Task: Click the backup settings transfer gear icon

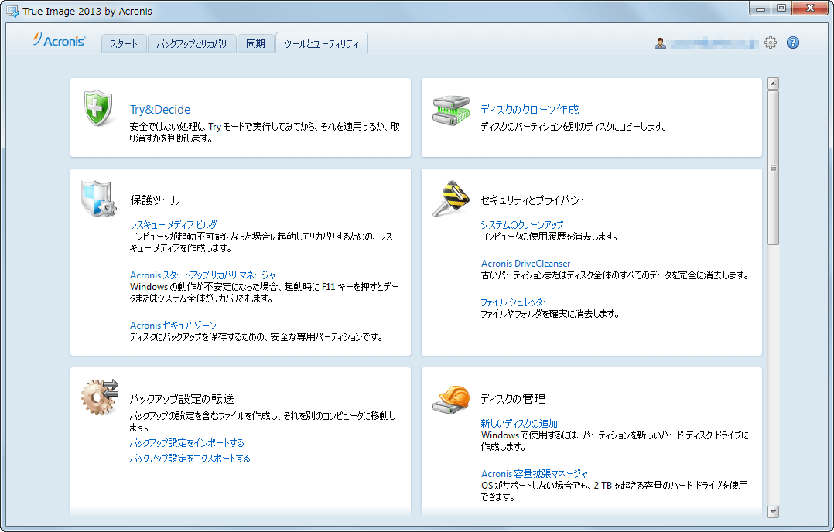Action: 100,397
